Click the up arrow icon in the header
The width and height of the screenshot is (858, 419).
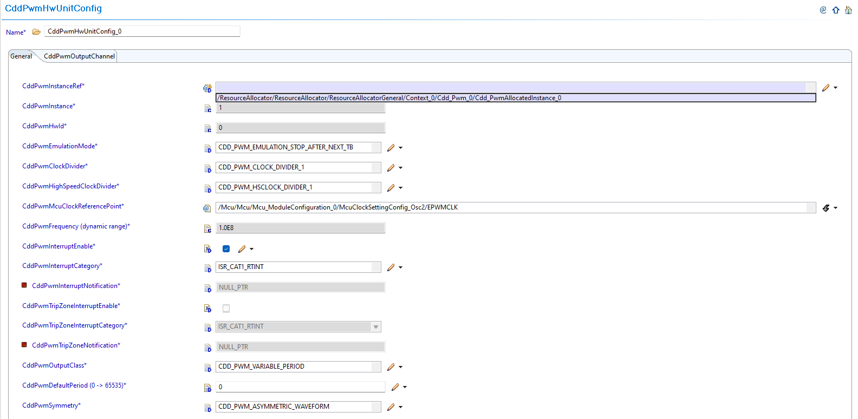pos(836,10)
